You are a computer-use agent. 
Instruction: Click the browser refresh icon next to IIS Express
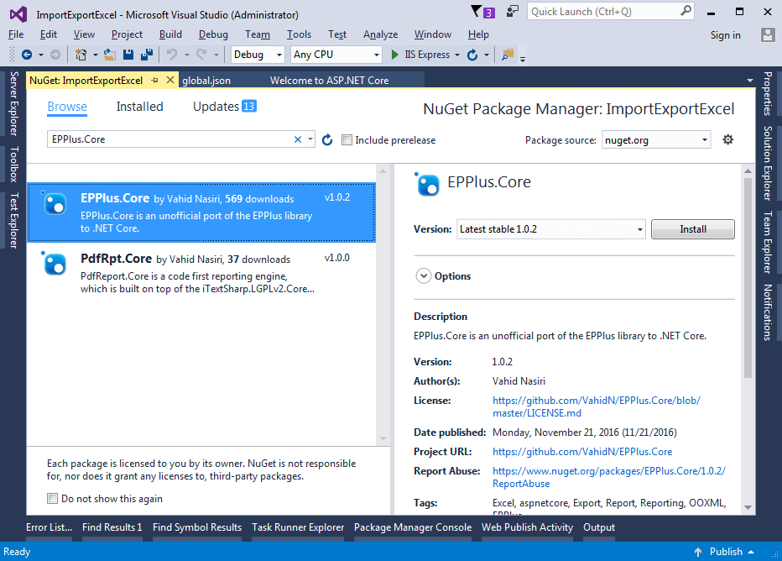pyautogui.click(x=472, y=55)
